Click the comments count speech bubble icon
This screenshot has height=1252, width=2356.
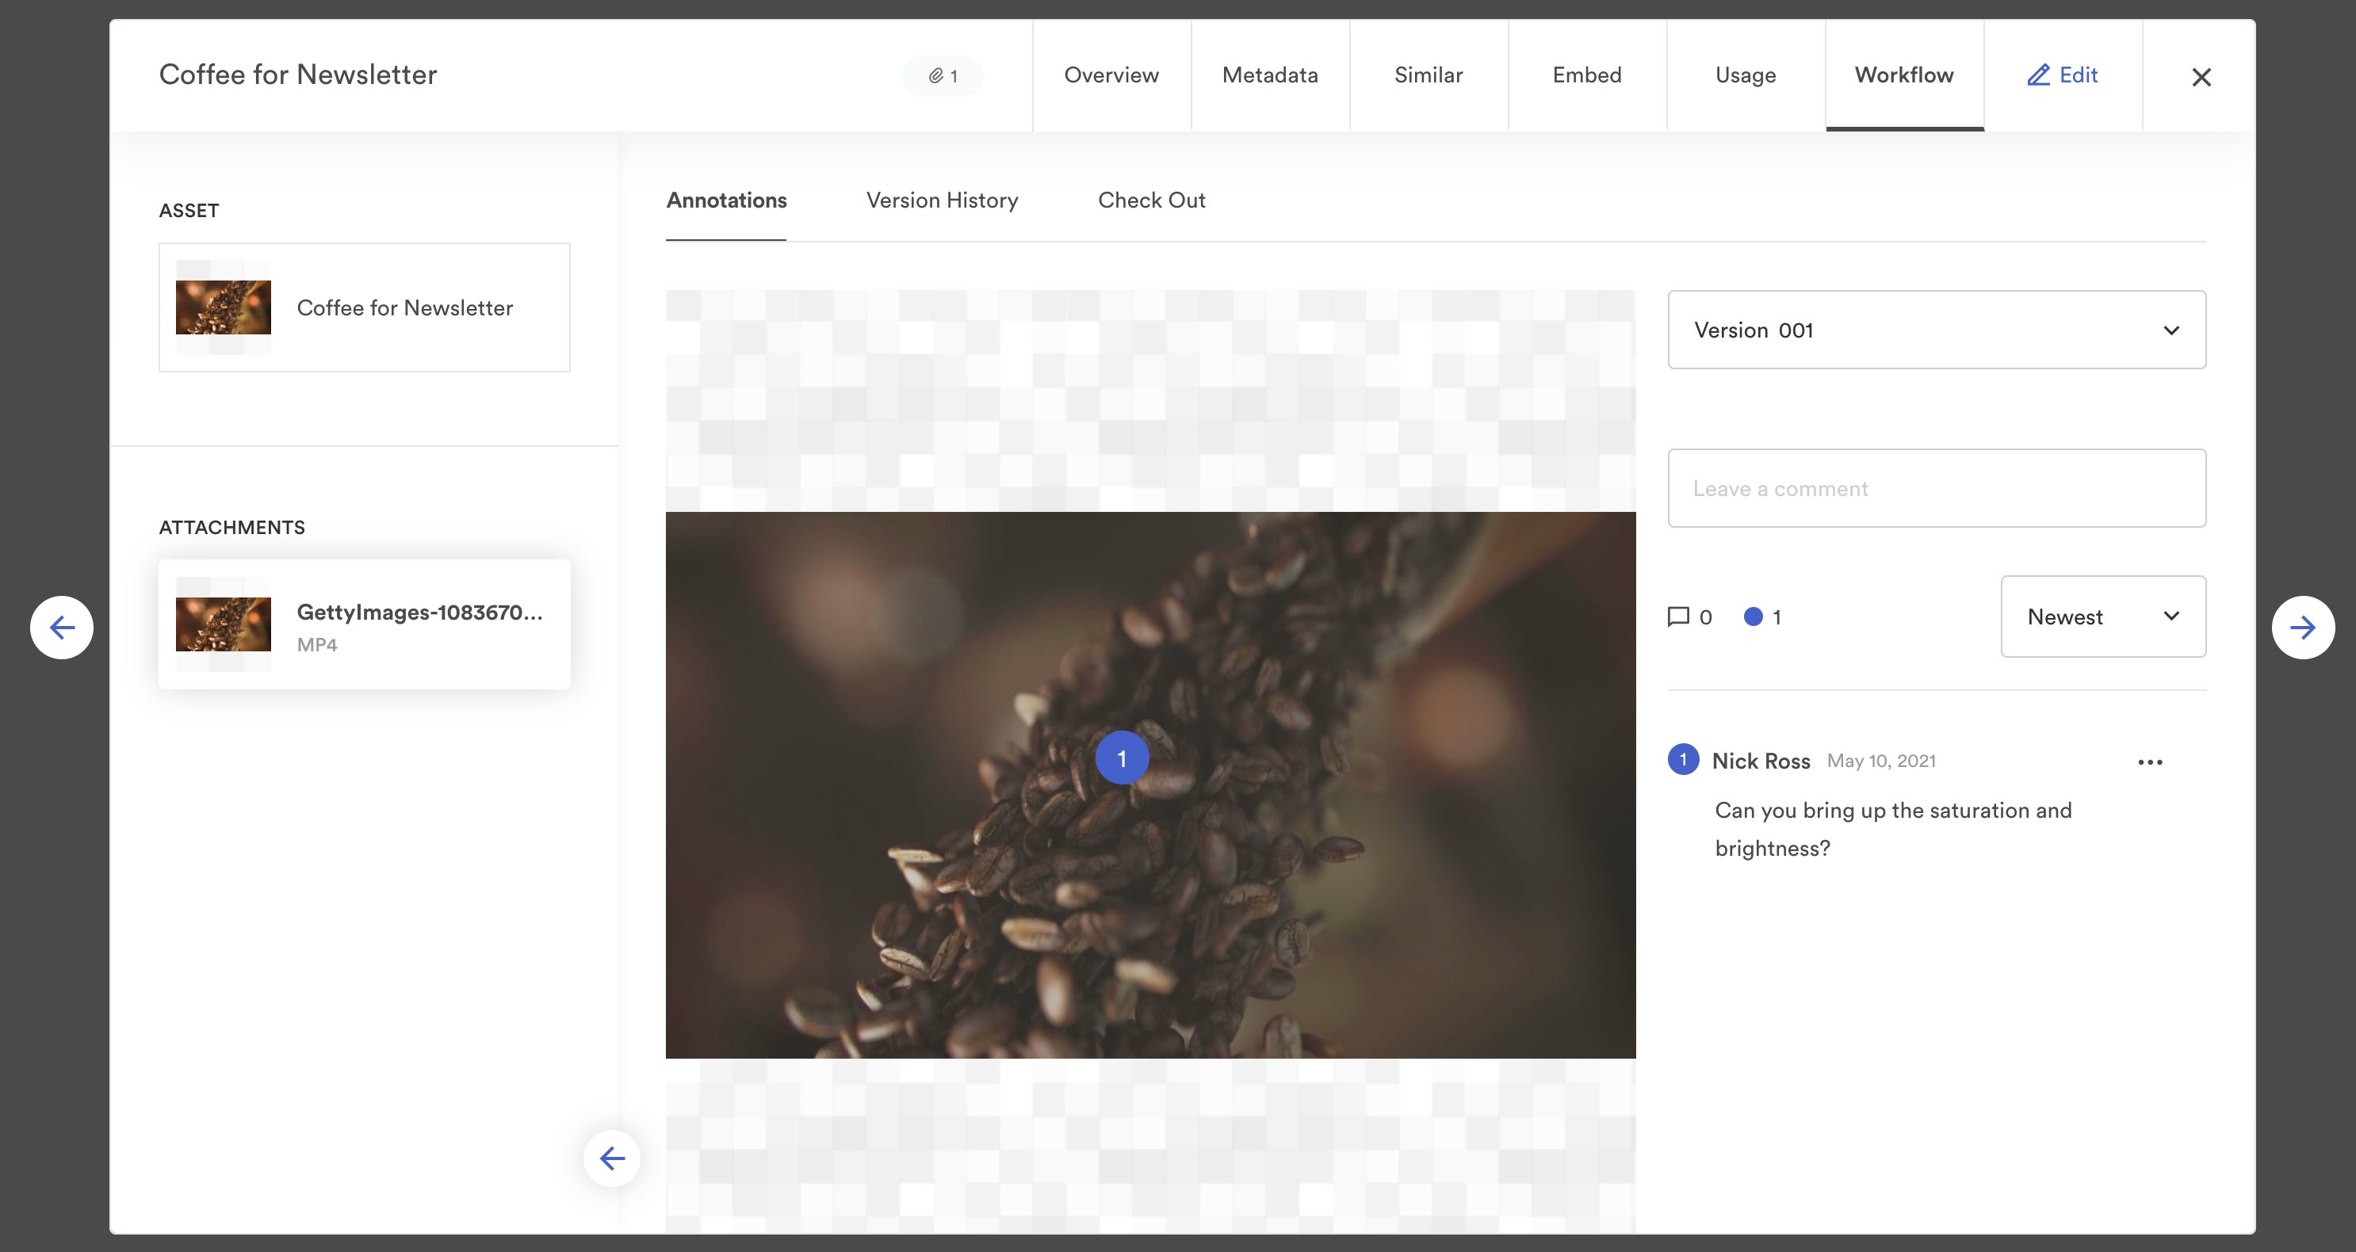(1678, 616)
